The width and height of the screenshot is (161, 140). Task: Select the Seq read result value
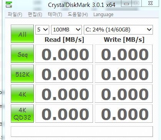click(x=64, y=54)
